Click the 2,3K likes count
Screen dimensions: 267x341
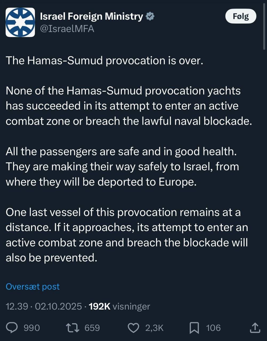pos(154,328)
